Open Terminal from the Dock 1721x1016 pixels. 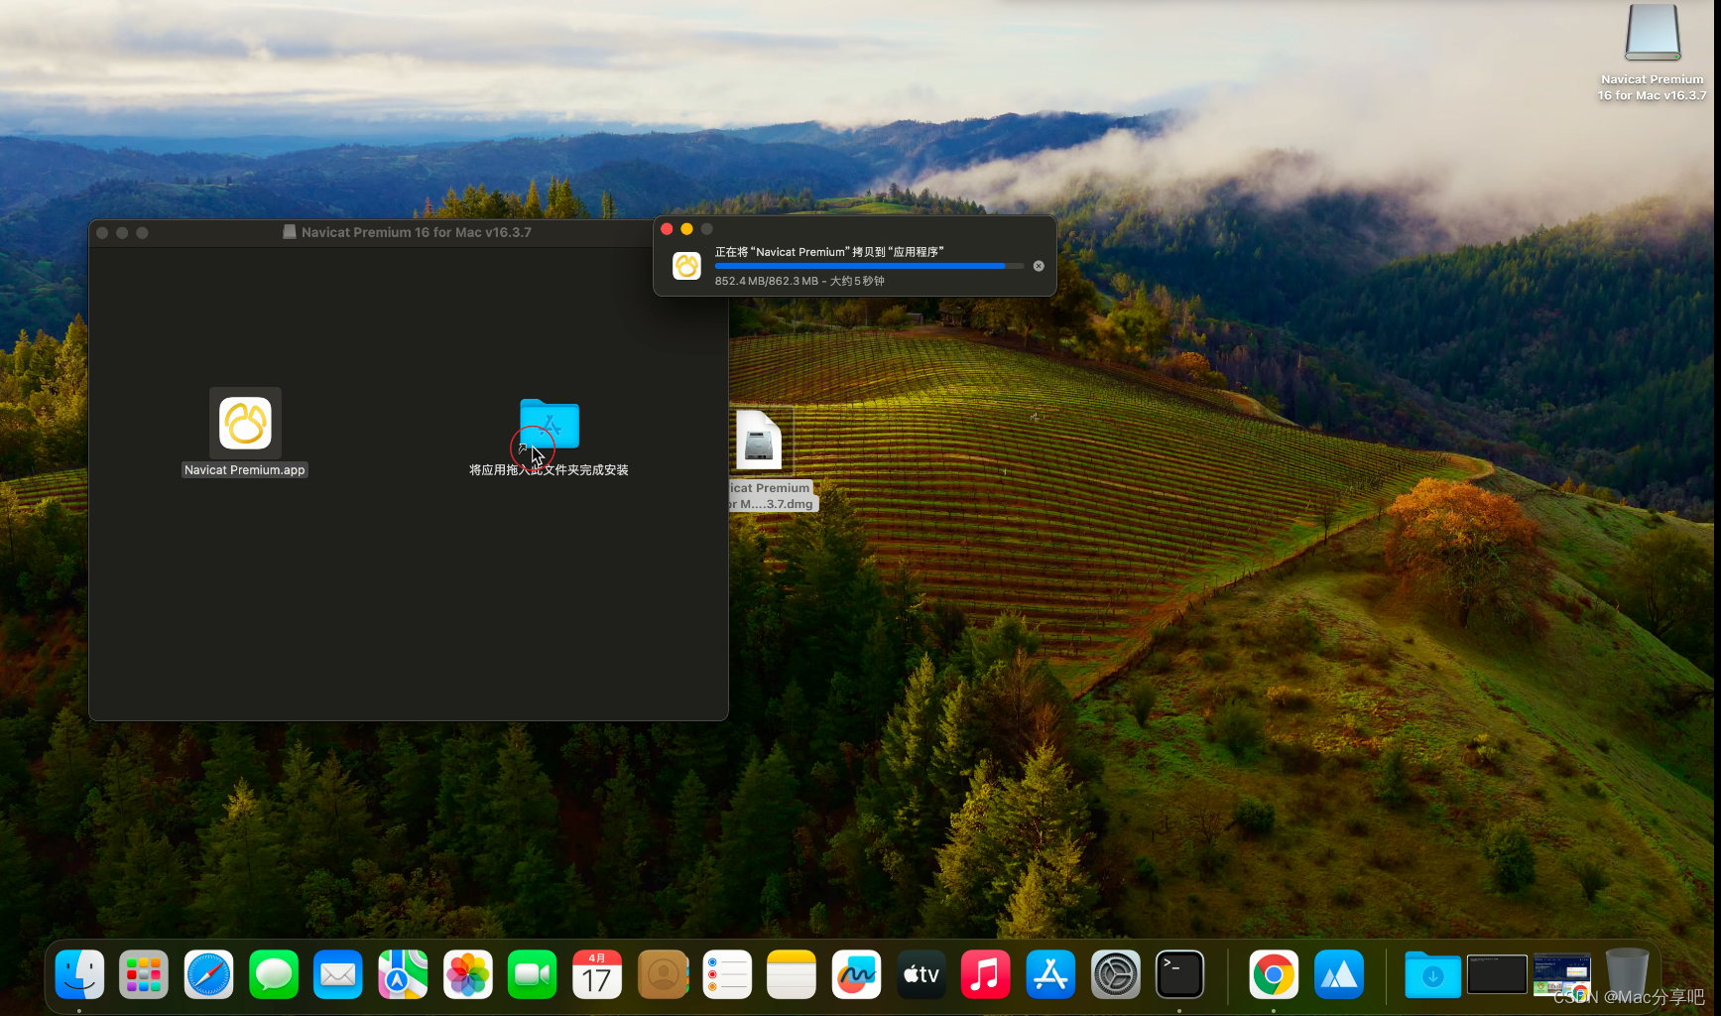(1180, 974)
